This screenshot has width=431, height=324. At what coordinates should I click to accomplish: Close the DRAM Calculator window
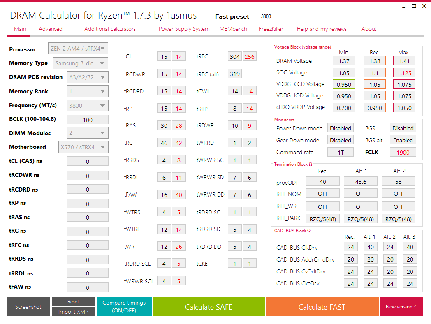(x=424, y=6)
